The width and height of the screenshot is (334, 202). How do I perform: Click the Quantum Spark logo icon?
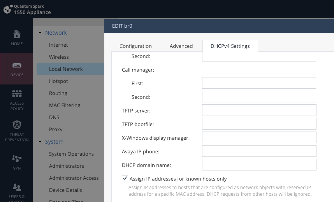(8, 9)
